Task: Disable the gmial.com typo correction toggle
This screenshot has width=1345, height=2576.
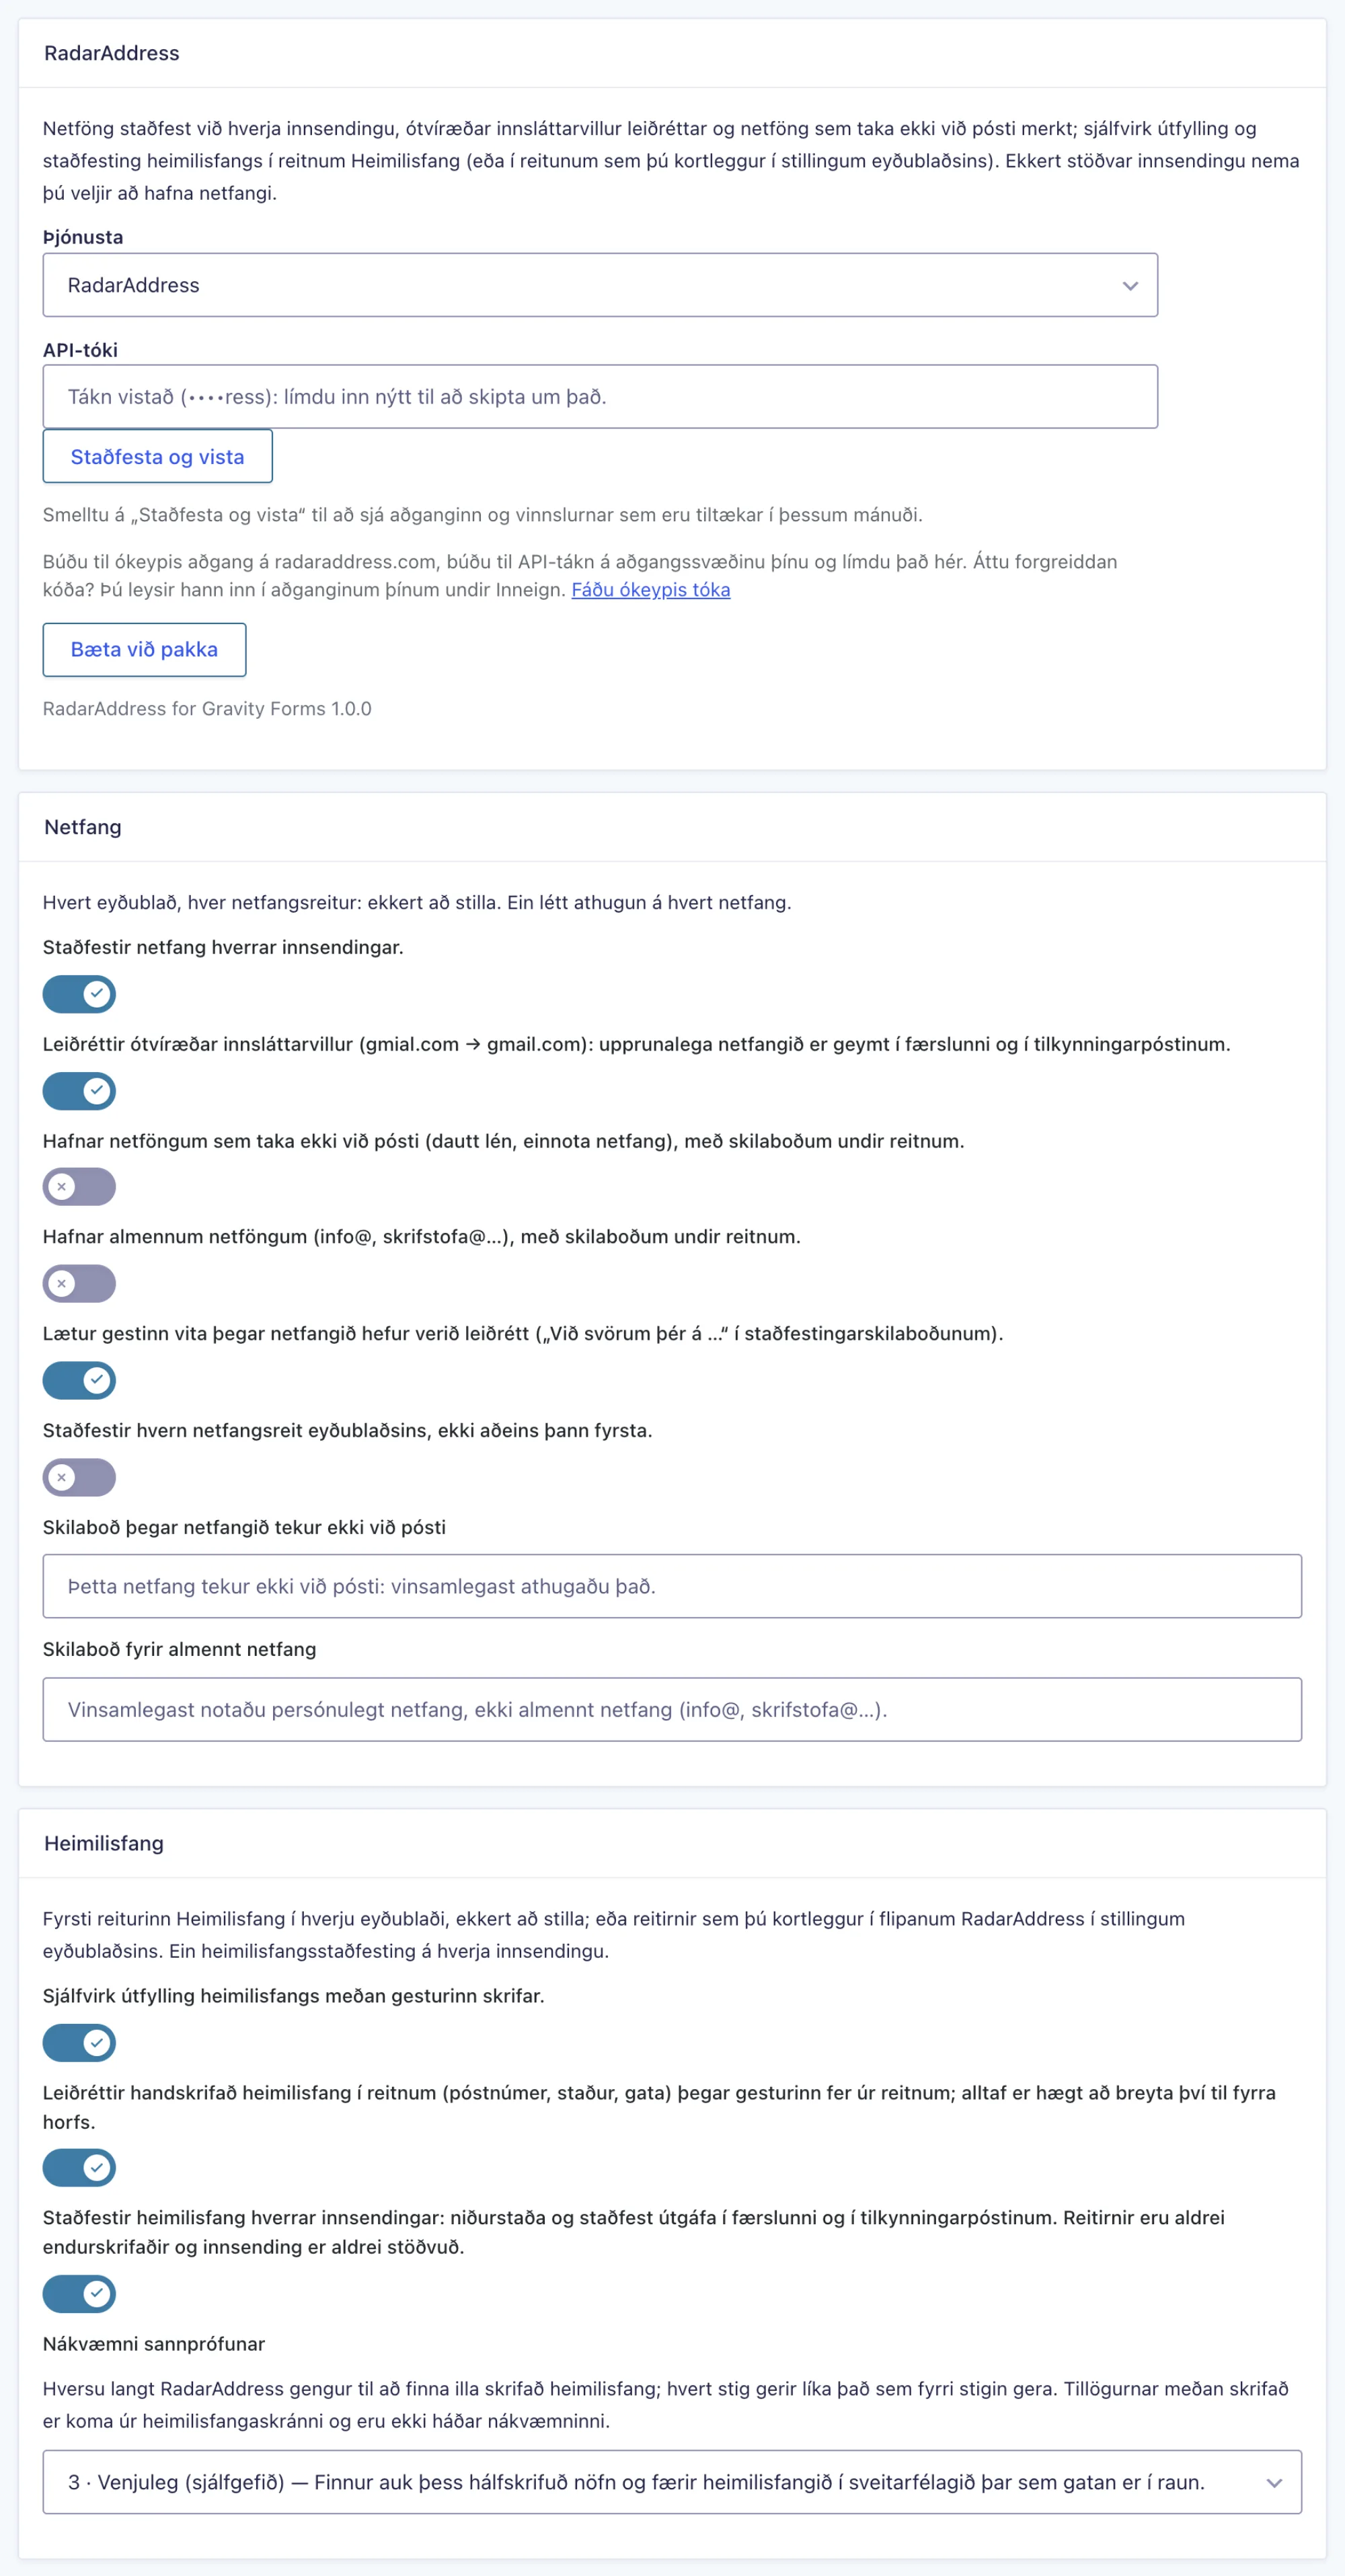Action: click(79, 1091)
